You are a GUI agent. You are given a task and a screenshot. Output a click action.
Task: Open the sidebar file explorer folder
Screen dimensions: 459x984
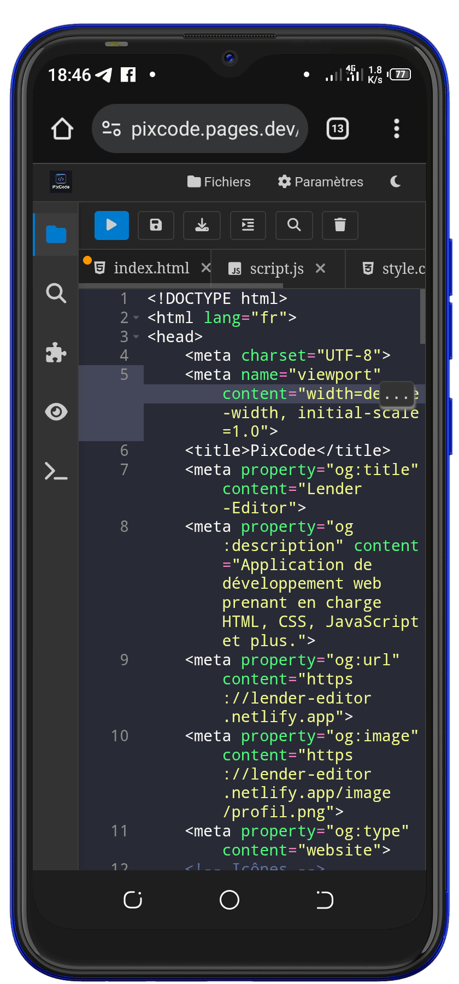pyautogui.click(x=56, y=235)
